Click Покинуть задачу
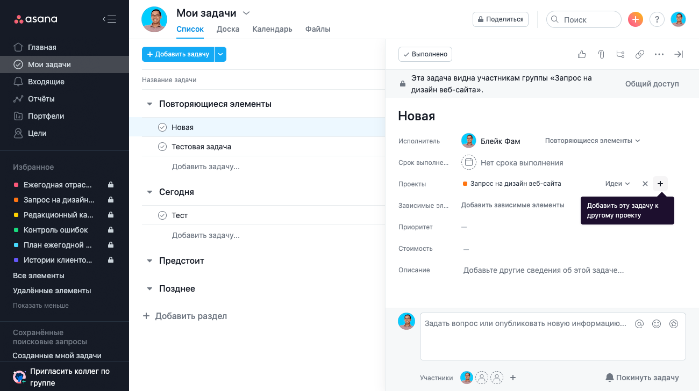 (x=642, y=378)
